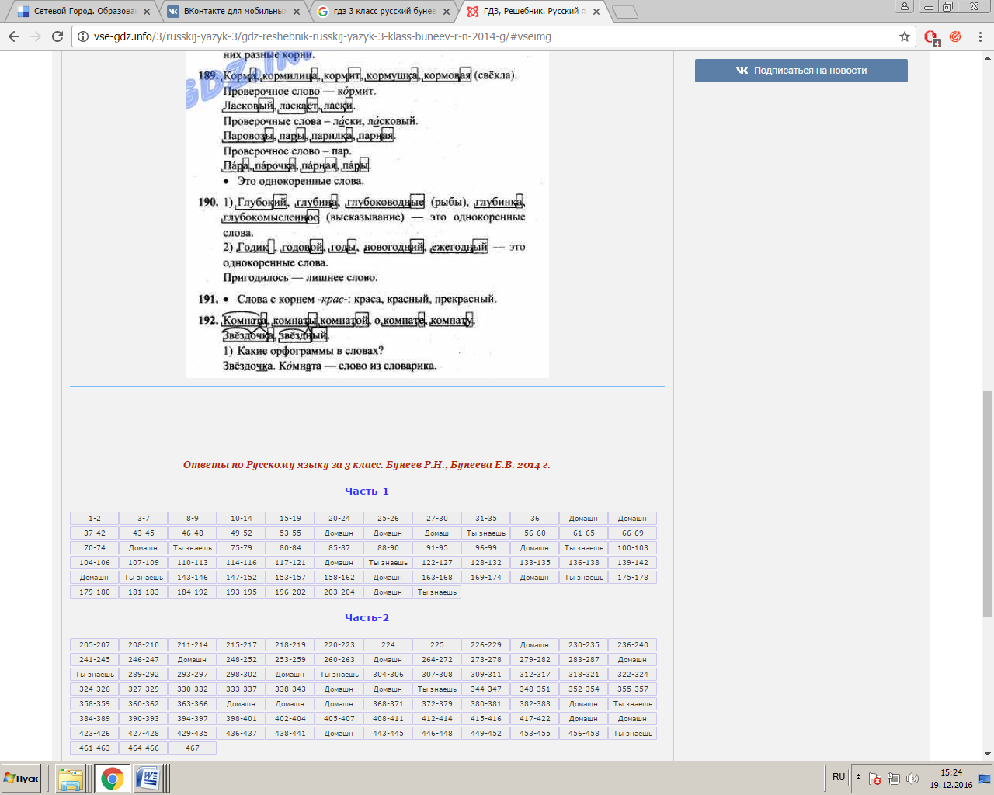This screenshot has width=994, height=795.
Task: Reload the current page
Action: click(57, 36)
